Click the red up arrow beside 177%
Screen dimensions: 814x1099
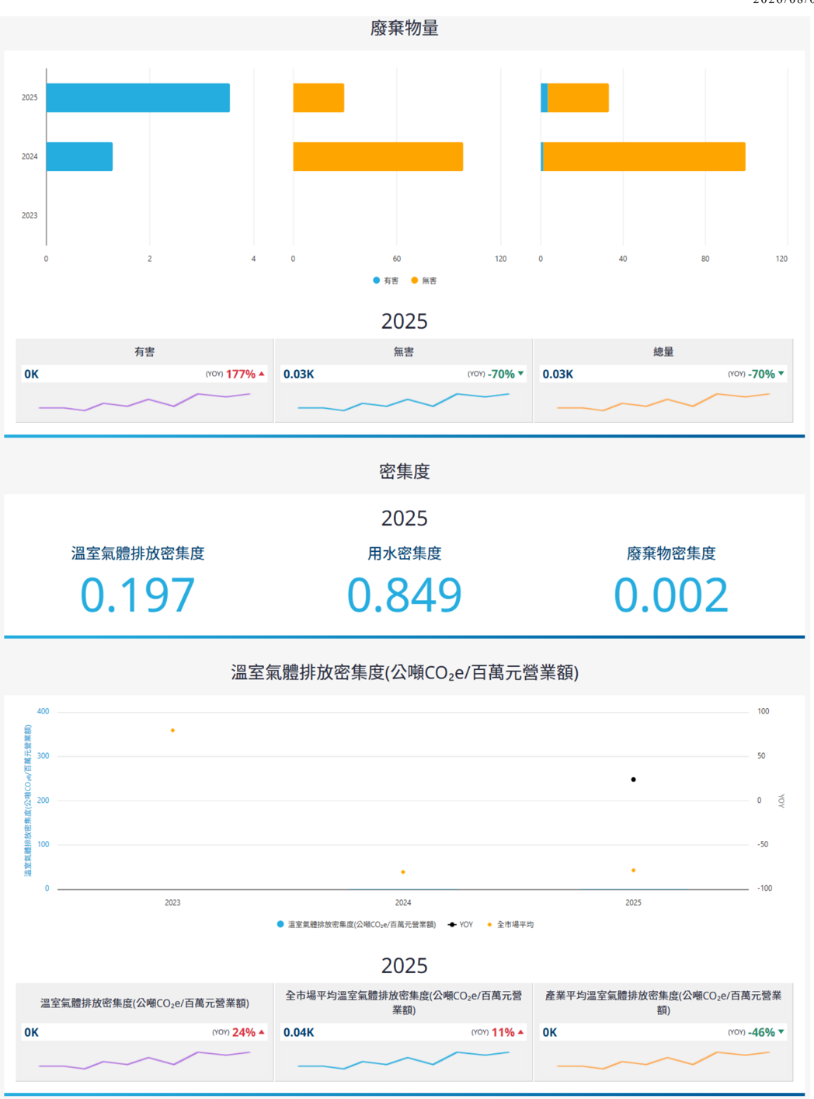point(262,374)
